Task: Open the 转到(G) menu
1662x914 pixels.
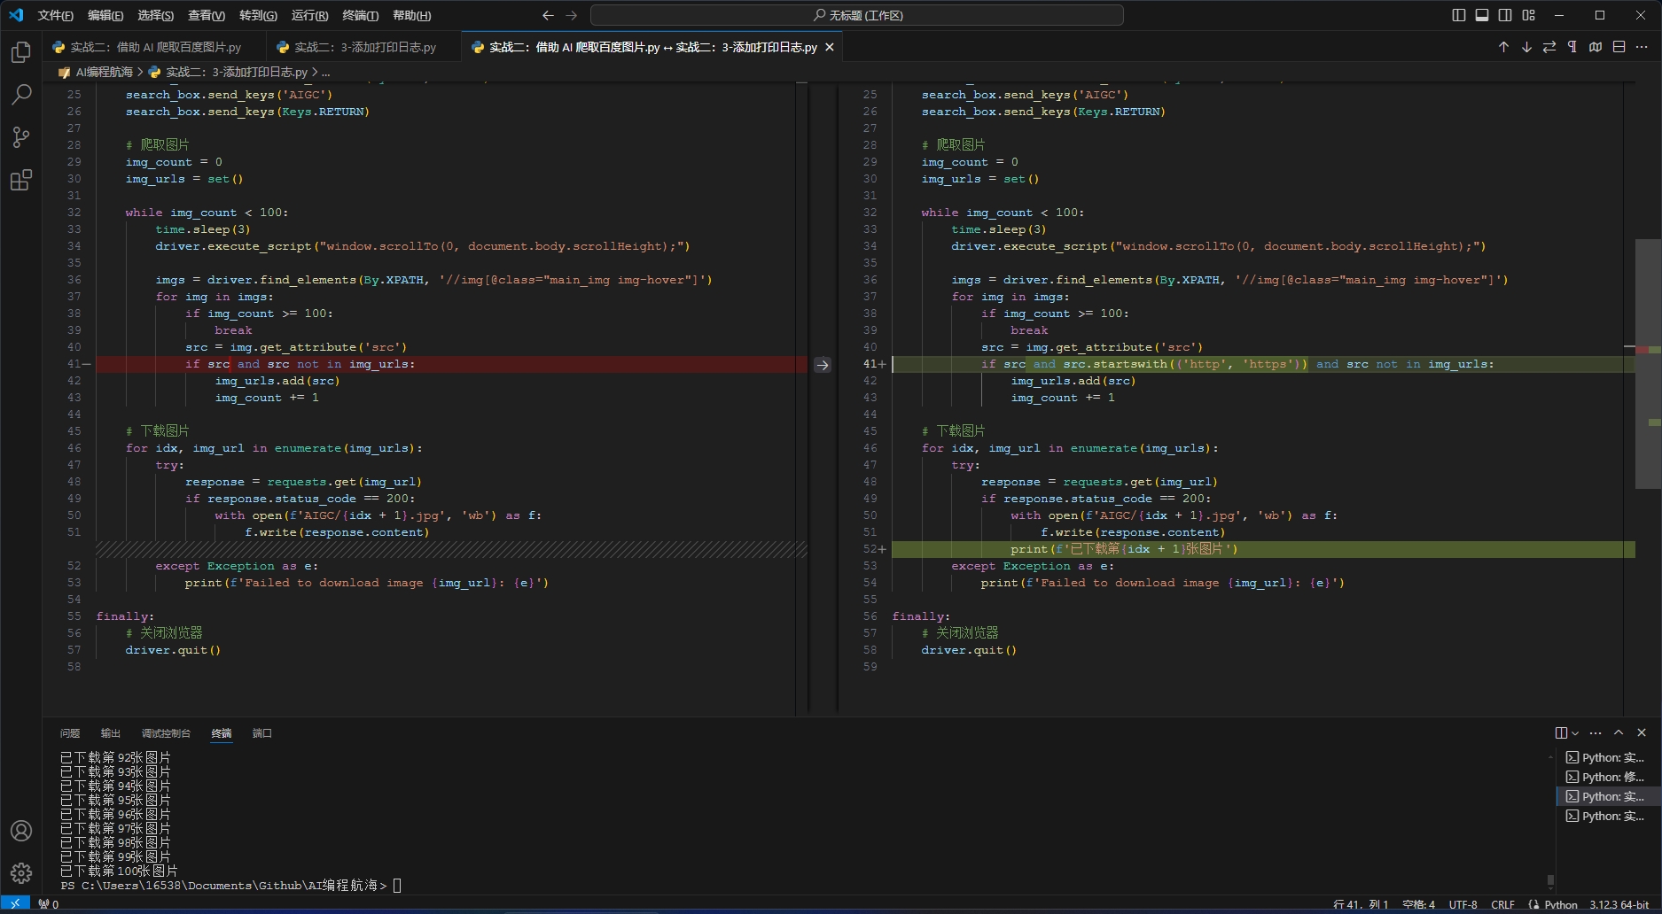Action: [258, 15]
